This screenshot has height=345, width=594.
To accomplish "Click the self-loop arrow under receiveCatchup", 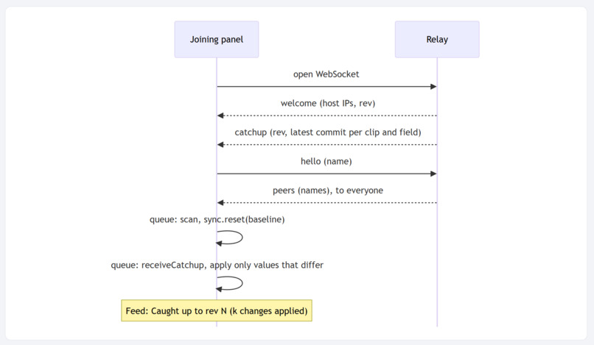I will tap(230, 284).
